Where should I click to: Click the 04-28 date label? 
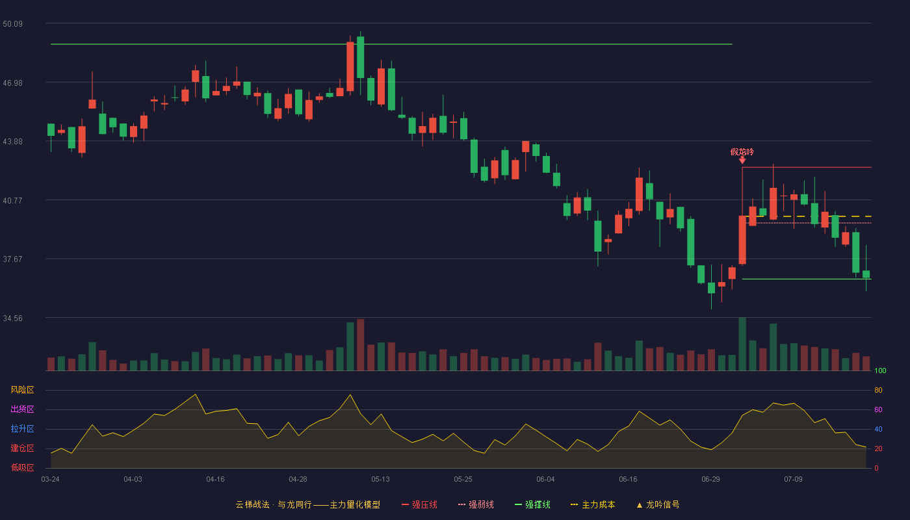coord(298,479)
